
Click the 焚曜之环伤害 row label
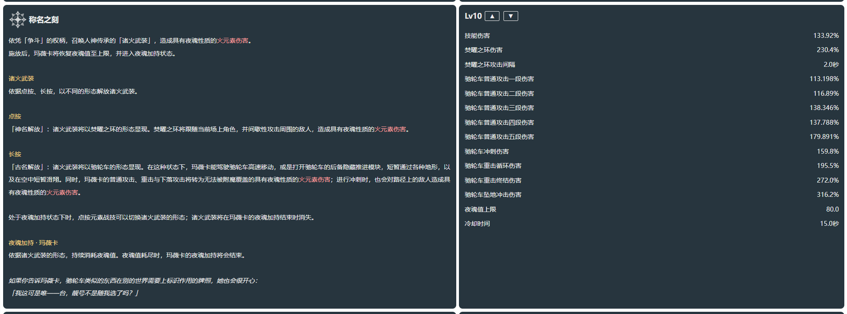(483, 50)
